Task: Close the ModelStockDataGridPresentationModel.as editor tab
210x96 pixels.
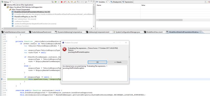Action: [x=200, y=32]
